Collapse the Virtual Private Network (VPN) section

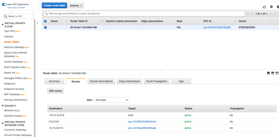pos(2,123)
